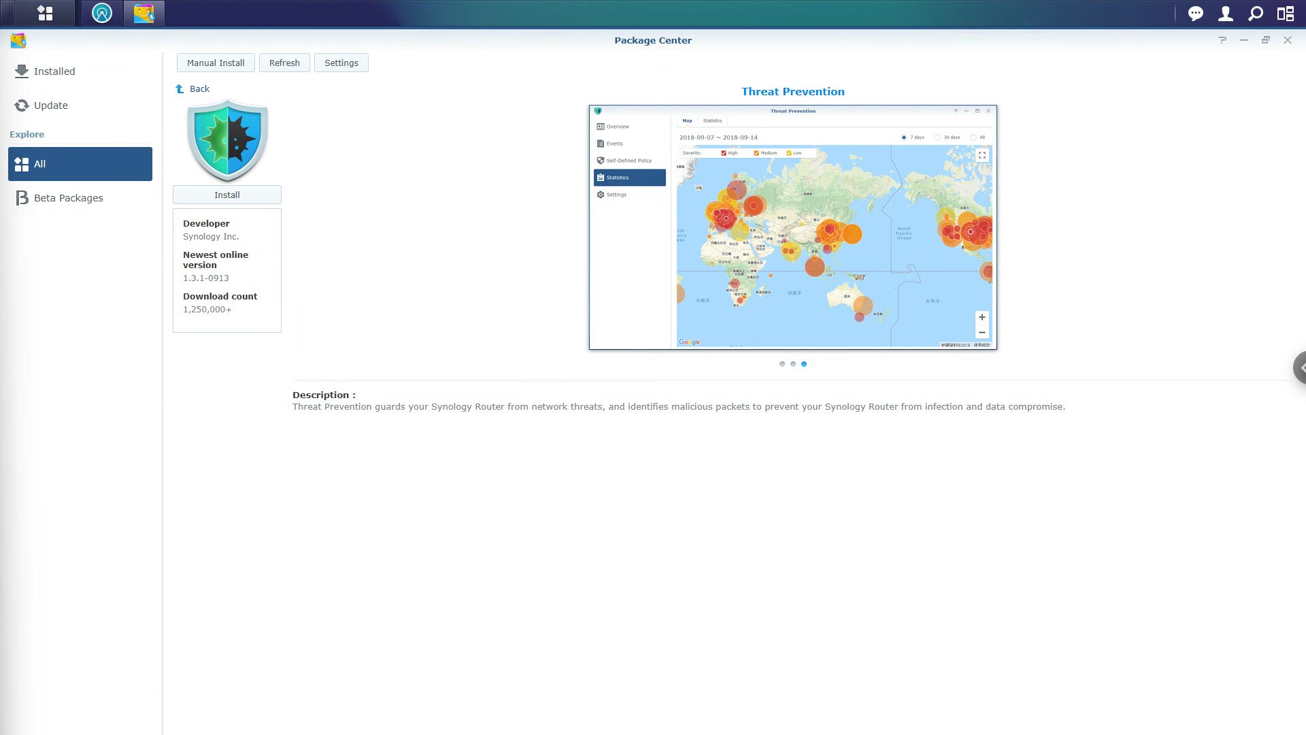1306x735 pixels.
Task: Click the third carousel dot indicator
Action: click(804, 363)
